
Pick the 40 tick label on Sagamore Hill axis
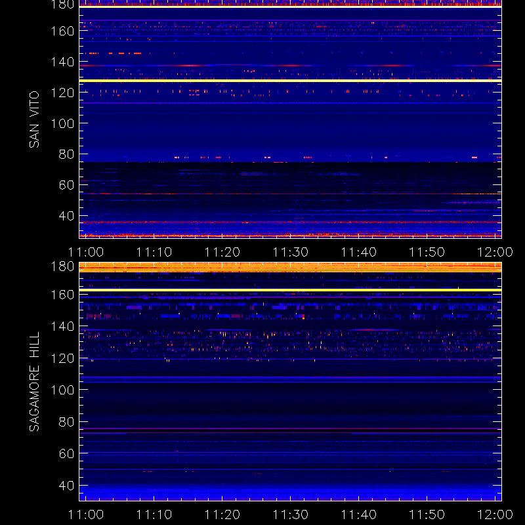(66, 486)
